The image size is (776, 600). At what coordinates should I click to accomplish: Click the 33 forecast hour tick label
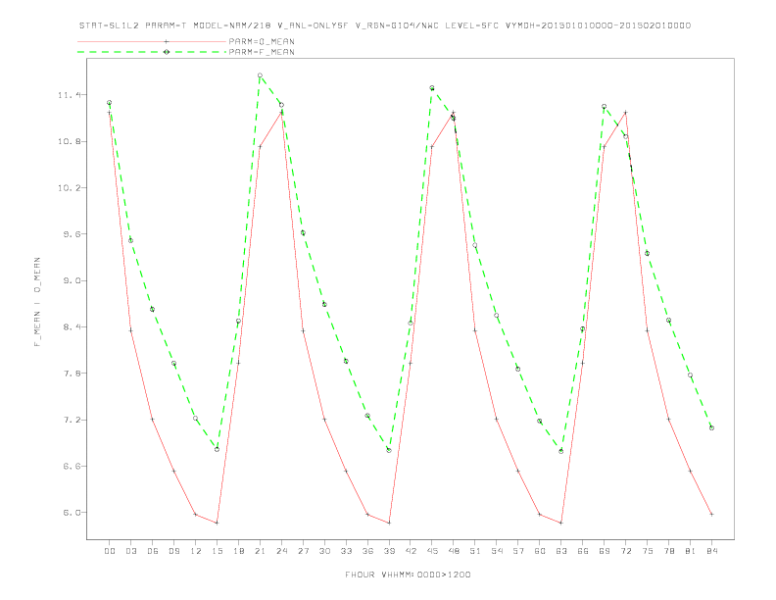click(346, 551)
